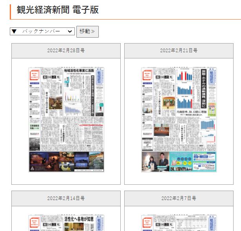Open the February 21, 2022 issue front page
Image resolution: width=241 pixels, height=231 pixels.
(x=179, y=120)
